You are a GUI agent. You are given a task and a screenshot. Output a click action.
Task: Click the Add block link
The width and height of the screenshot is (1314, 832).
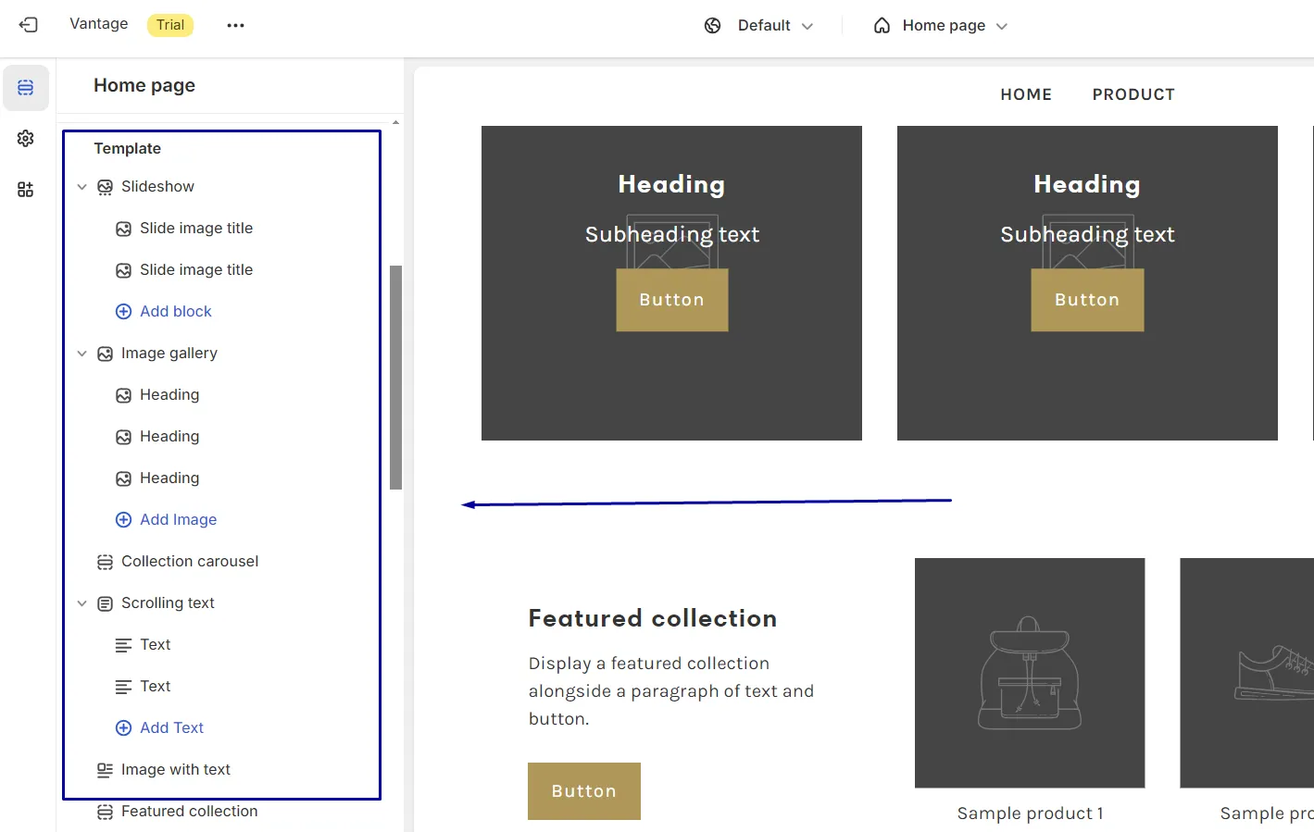tap(176, 312)
